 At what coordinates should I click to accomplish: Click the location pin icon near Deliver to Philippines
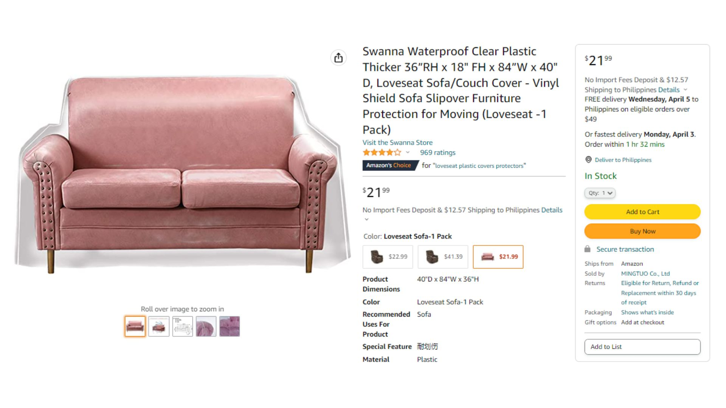[588, 160]
